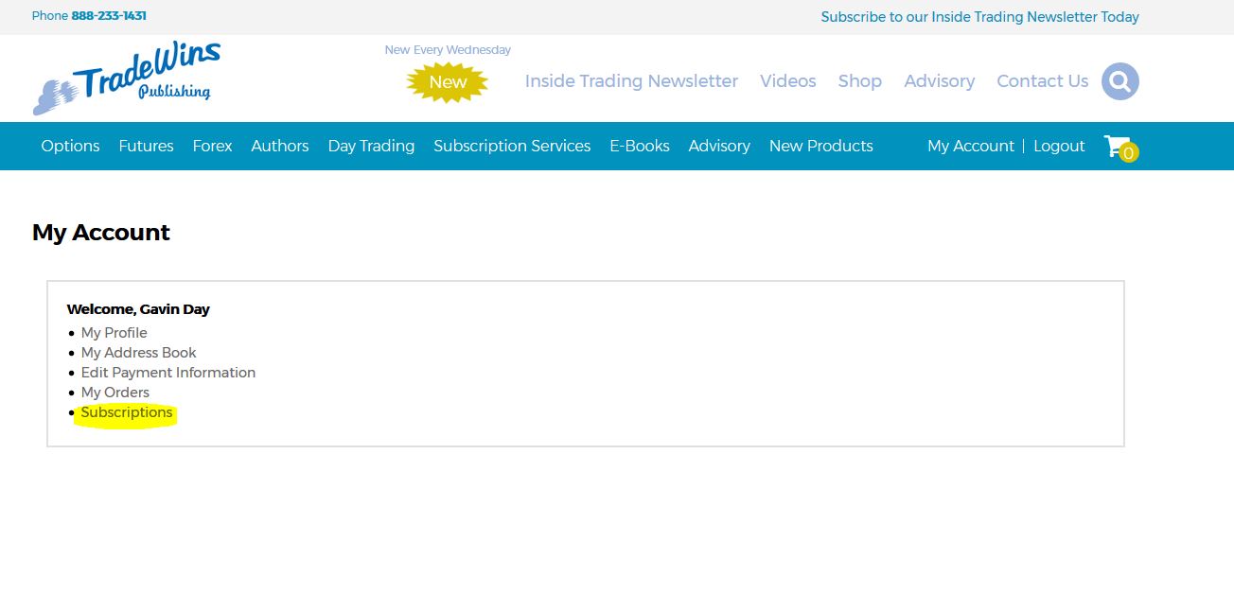This screenshot has height=594, width=1234.
Task: Go to My Address Book
Action: tap(138, 353)
